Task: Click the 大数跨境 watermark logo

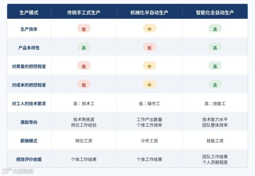Action: pyautogui.click(x=18, y=171)
